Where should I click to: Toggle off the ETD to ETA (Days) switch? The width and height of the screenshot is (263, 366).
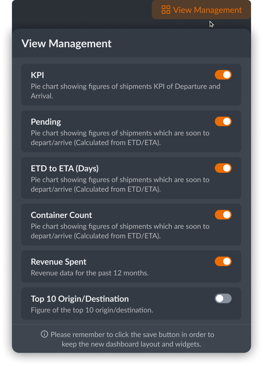click(223, 168)
